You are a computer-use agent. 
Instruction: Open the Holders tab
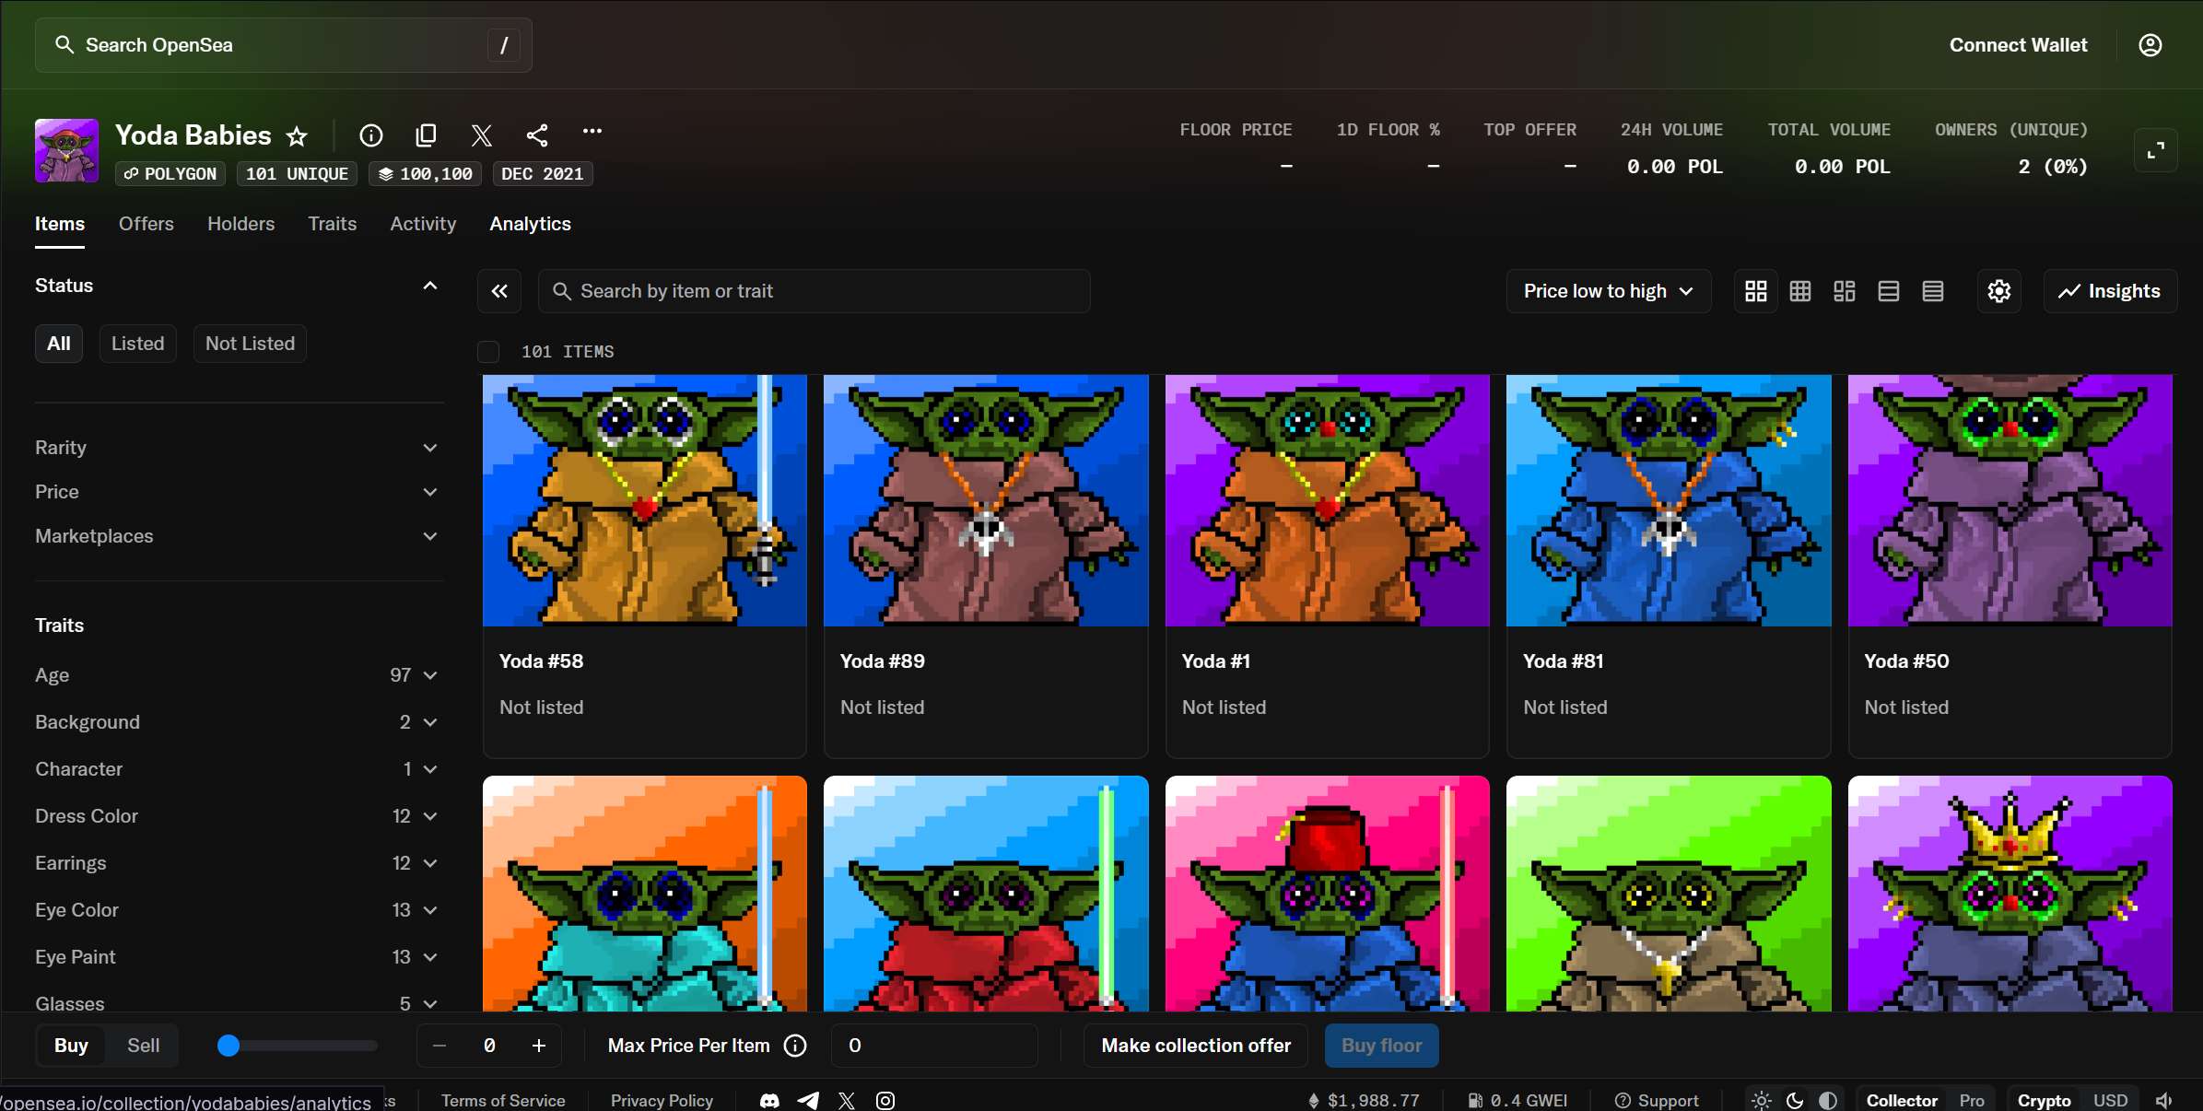click(x=240, y=224)
